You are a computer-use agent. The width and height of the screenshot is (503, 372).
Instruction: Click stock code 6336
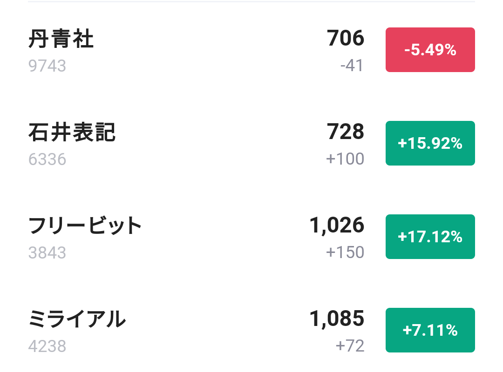pyautogui.click(x=47, y=159)
